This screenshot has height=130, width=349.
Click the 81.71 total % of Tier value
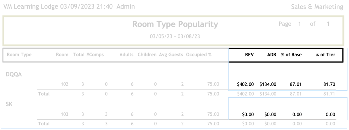pos(329,94)
